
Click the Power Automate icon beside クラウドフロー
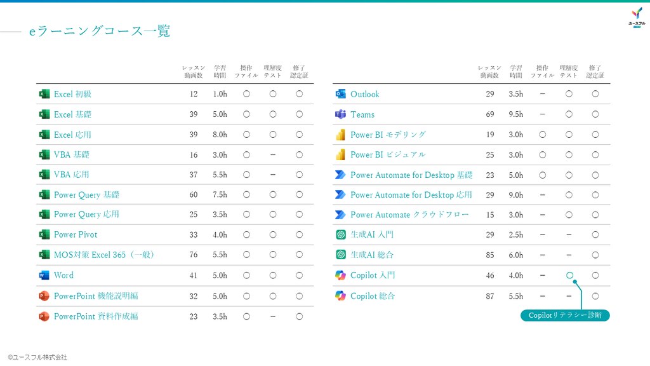[x=340, y=215]
